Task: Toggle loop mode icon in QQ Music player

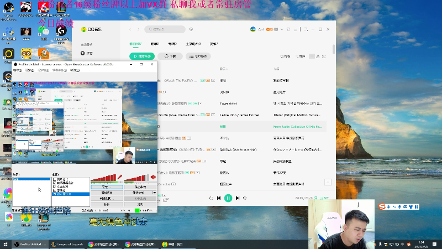Action: coord(211,198)
